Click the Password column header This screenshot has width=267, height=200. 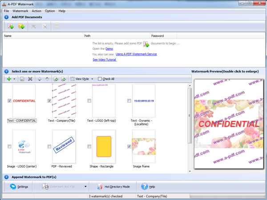click(x=163, y=36)
